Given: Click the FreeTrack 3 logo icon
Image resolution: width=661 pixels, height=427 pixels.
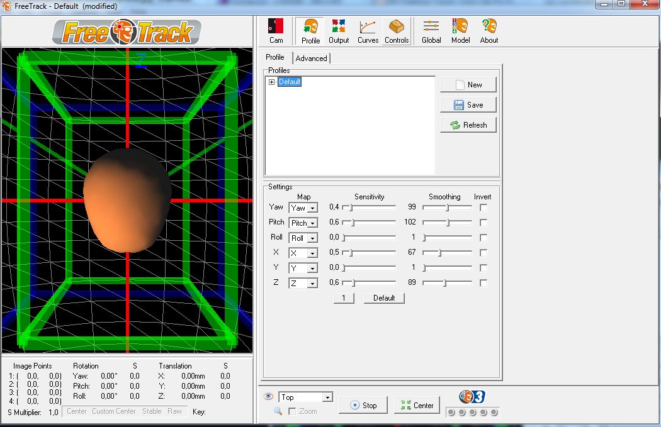Looking at the screenshot, I should click(x=472, y=397).
